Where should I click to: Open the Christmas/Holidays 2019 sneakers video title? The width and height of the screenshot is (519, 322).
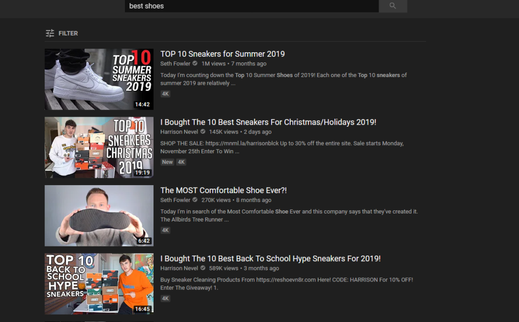pos(268,122)
